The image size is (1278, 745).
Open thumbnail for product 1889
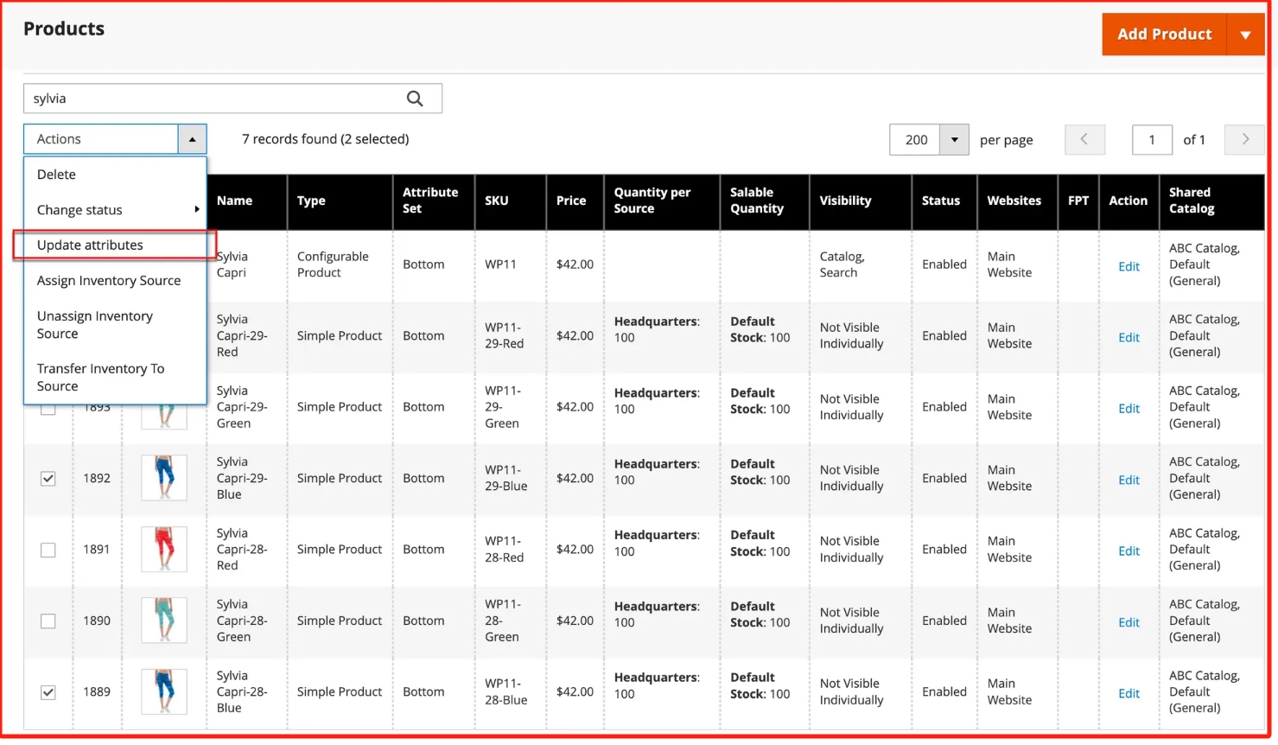164,691
